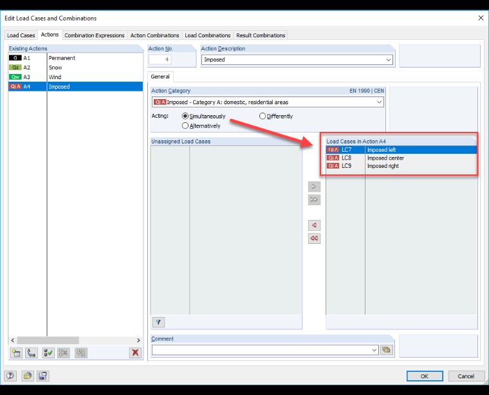Switch to the Actions tab
Screen dimensions: 489x395
tap(50, 35)
